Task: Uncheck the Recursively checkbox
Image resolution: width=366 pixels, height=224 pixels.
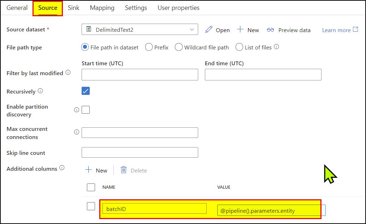Action: pyautogui.click(x=85, y=91)
